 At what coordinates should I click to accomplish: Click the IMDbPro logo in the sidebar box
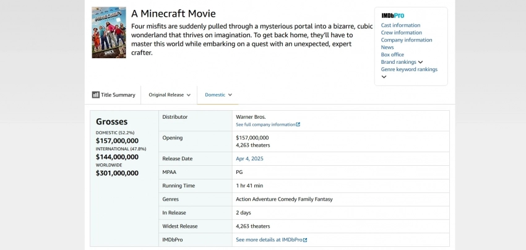point(392,15)
